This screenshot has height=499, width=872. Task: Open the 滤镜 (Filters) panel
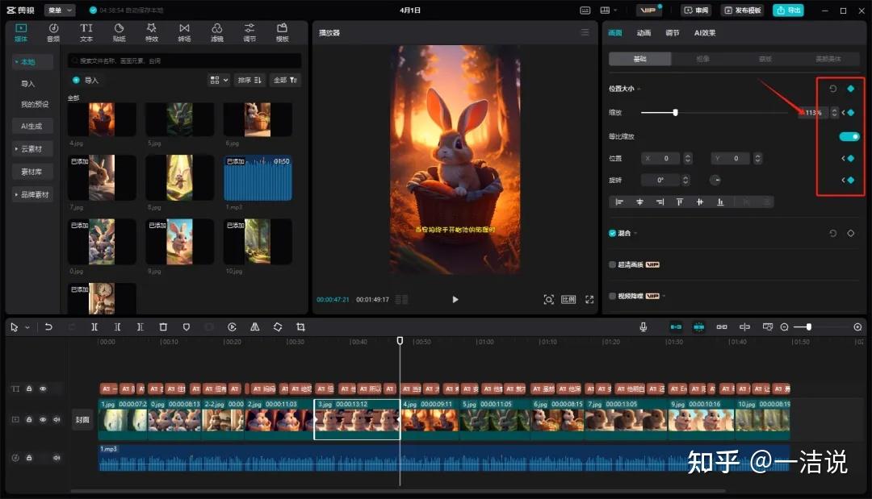(217, 32)
